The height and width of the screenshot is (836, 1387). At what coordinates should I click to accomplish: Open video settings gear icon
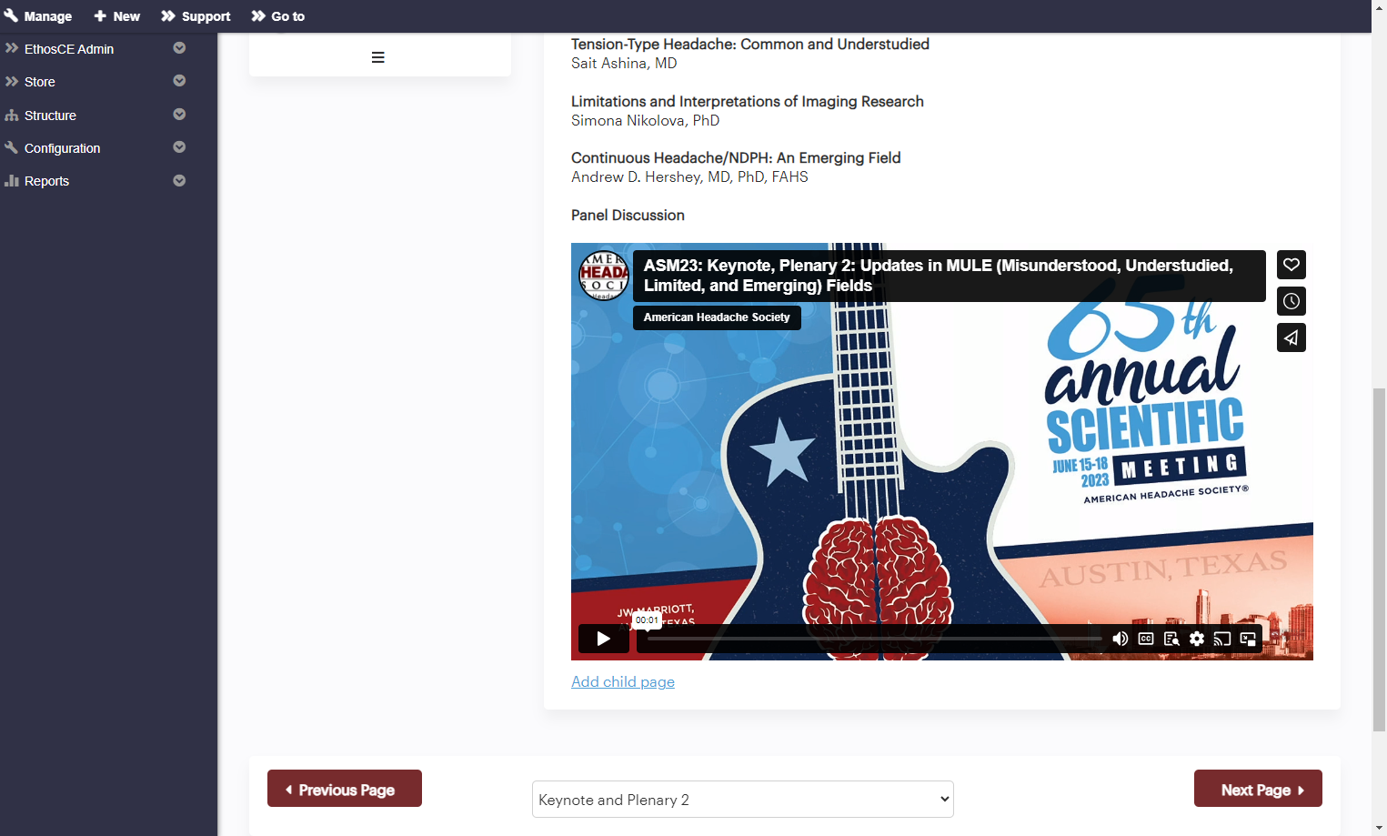(x=1197, y=639)
